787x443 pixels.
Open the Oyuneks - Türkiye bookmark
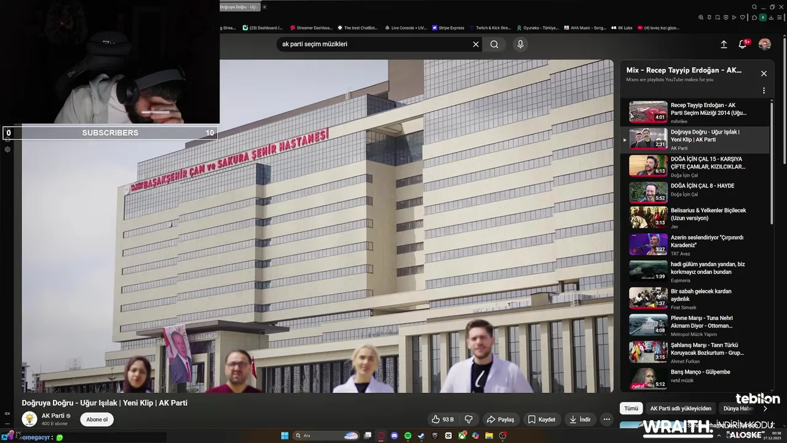[x=538, y=28]
